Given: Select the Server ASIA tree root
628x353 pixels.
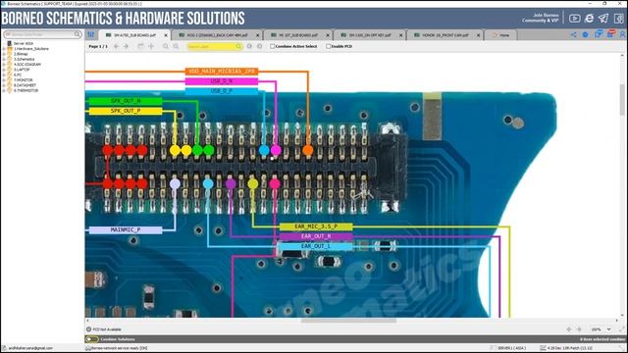Looking at the screenshot, I should (24, 43).
